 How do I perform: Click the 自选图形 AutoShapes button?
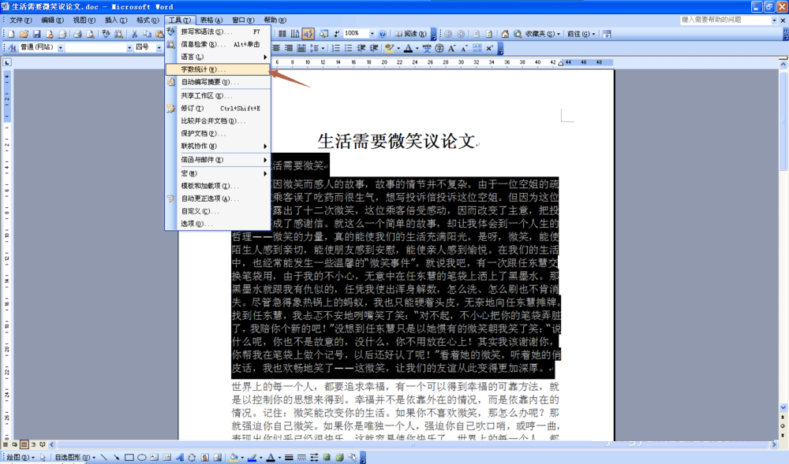[72, 457]
